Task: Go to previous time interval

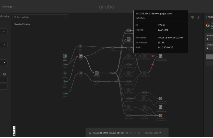Action: (131, 133)
